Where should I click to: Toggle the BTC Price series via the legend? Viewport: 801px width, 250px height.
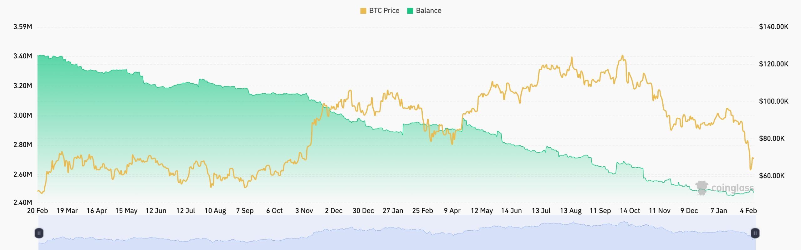point(384,10)
